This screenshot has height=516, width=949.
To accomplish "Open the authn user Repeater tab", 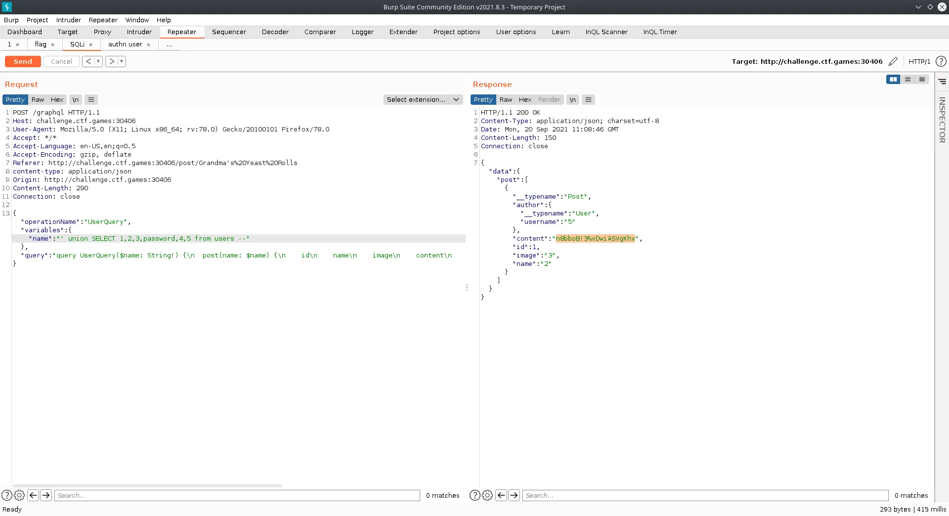I will point(126,44).
